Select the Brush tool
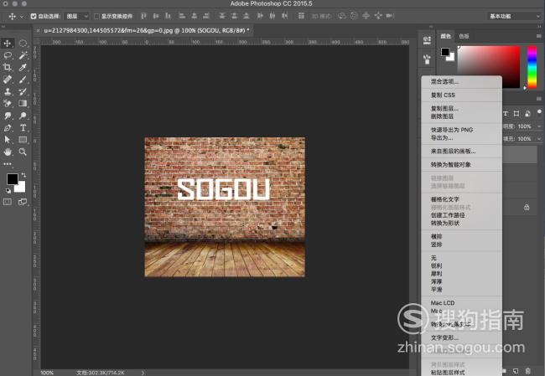545x376 pixels. tap(23, 80)
